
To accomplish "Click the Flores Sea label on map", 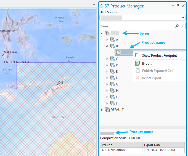I will pyautogui.click(x=7, y=71).
